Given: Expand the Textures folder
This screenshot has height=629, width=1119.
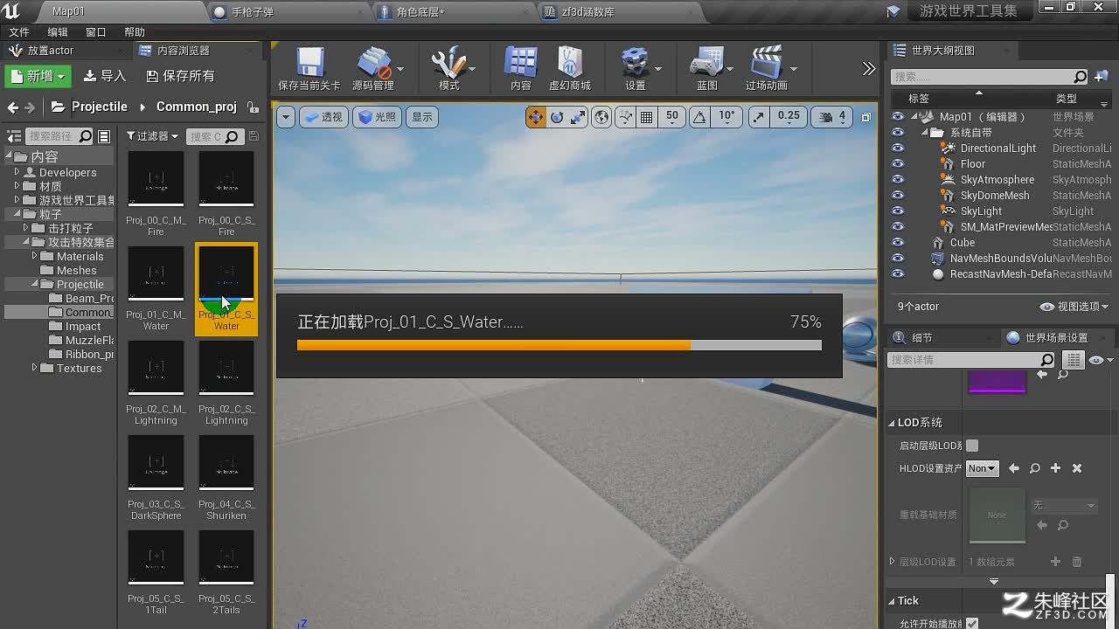Looking at the screenshot, I should point(34,368).
